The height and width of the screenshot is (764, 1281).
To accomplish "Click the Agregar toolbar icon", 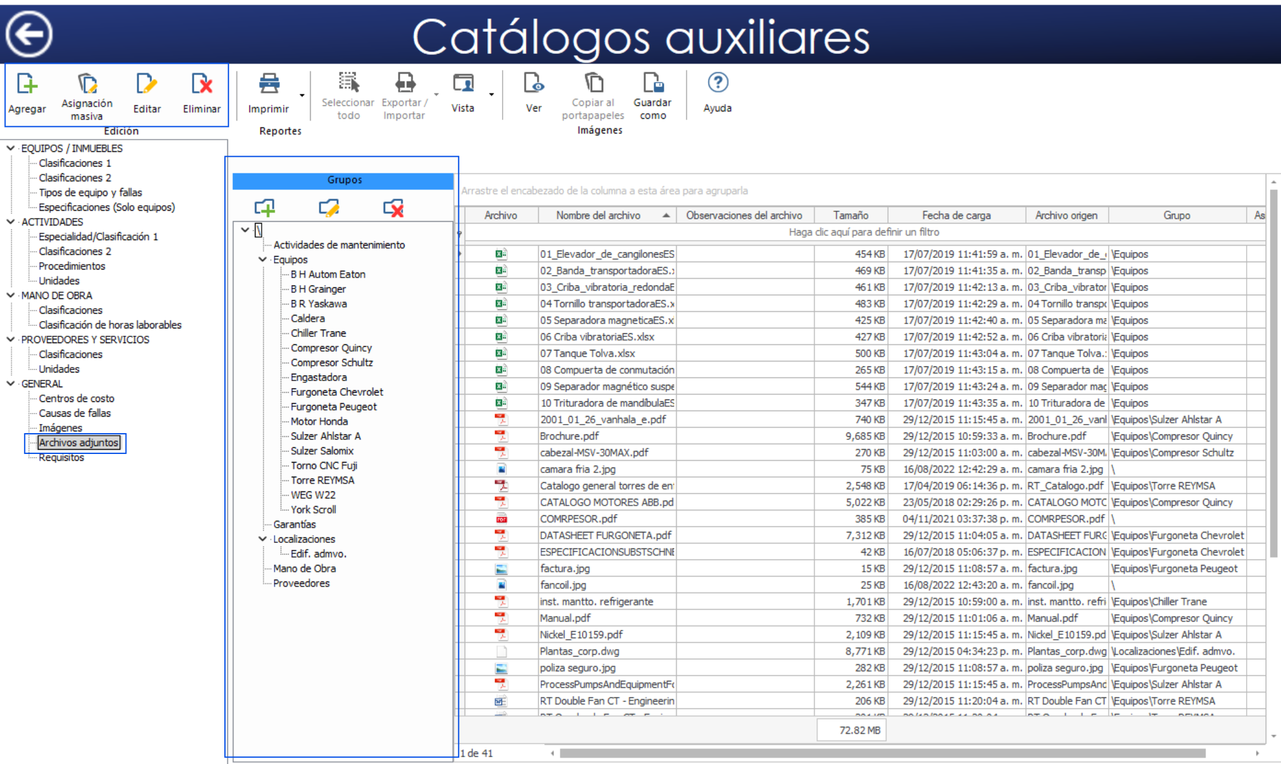I will pyautogui.click(x=27, y=84).
